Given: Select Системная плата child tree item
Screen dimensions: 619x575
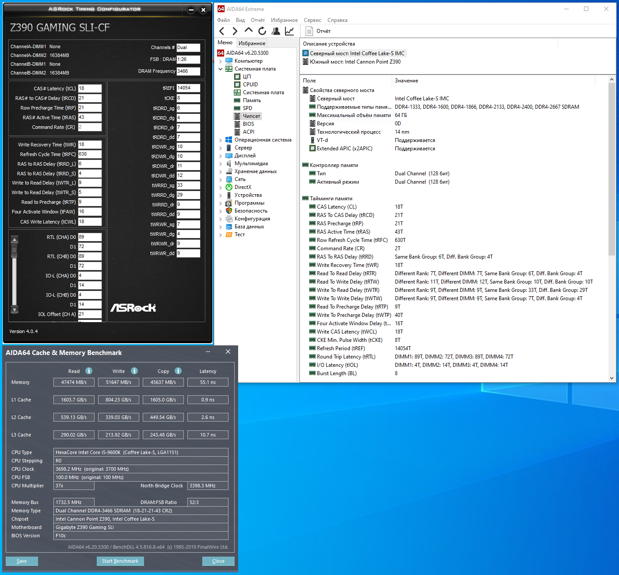Looking at the screenshot, I should click(x=264, y=92).
